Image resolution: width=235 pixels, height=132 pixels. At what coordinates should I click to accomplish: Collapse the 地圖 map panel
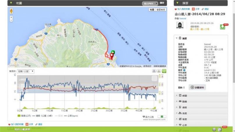pyautogui.click(x=11, y=3)
